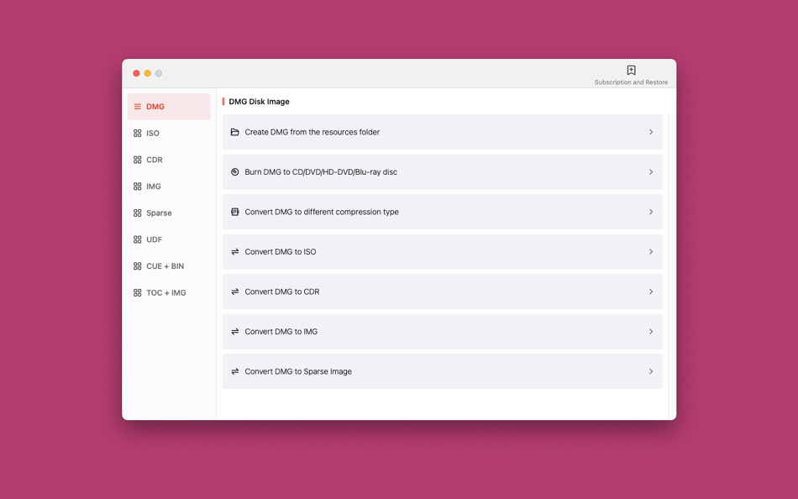Switch to the TOC + IMG sidebar tab
The height and width of the screenshot is (499, 798).
click(169, 293)
